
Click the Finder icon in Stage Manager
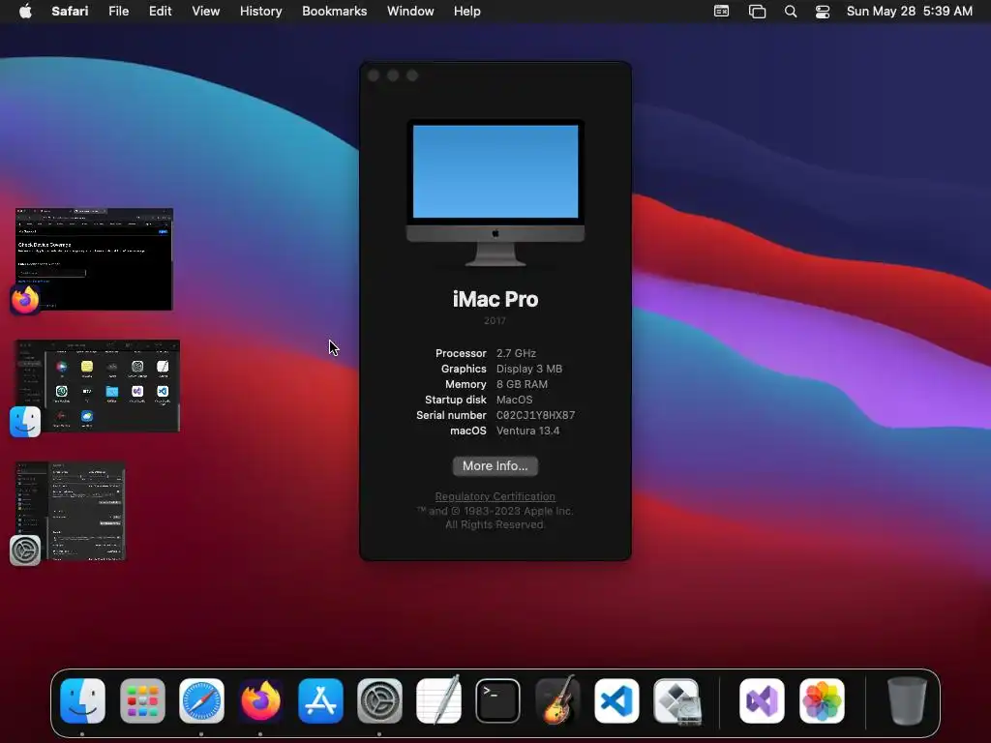(x=25, y=422)
